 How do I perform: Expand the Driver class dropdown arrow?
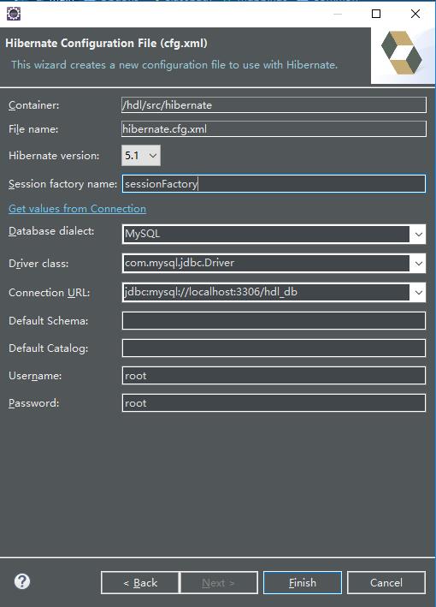pyautogui.click(x=418, y=263)
